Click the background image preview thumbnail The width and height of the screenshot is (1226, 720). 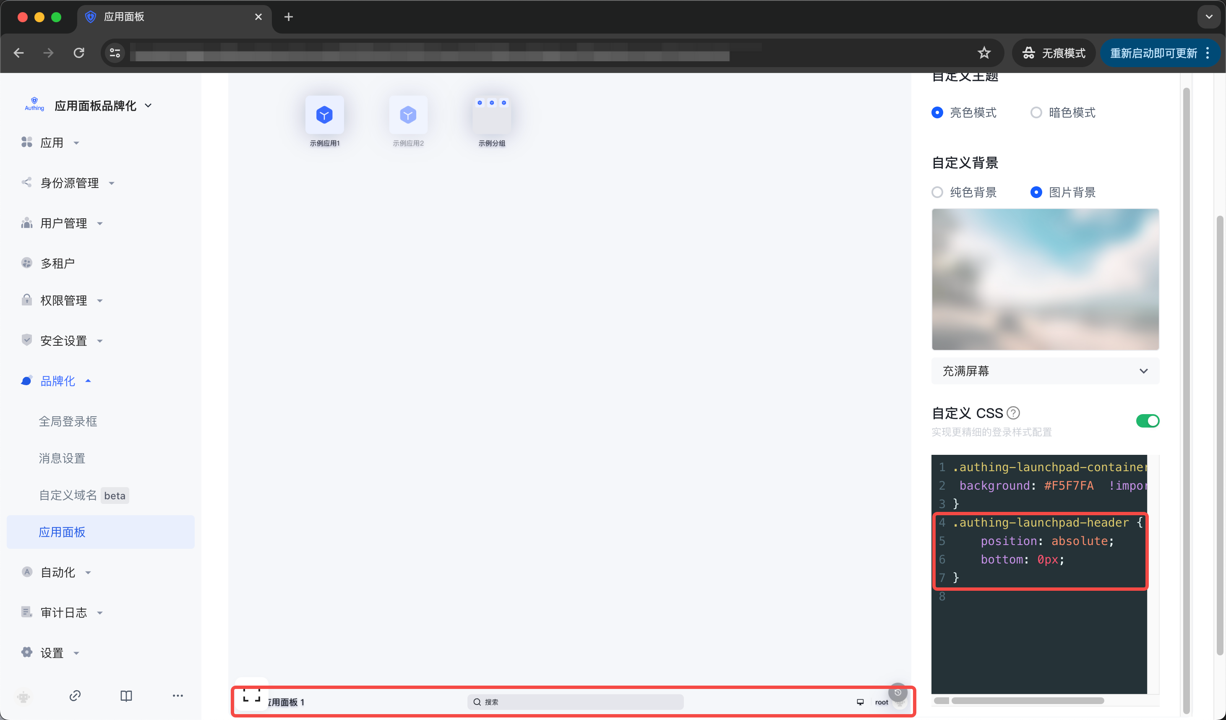click(x=1045, y=279)
